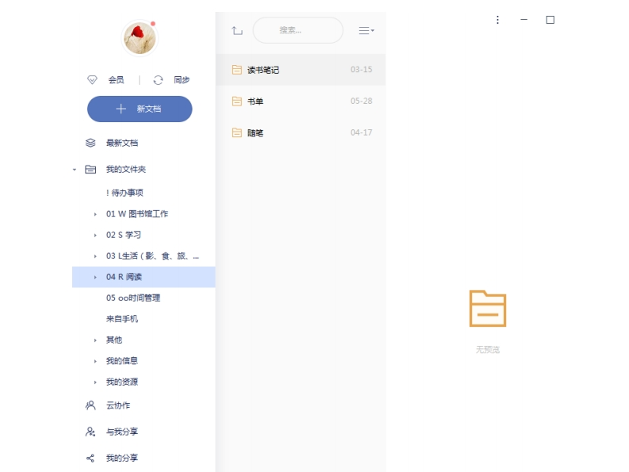Collapse the 我的文件夹 tree
The height and width of the screenshot is (472, 629).
75,170
